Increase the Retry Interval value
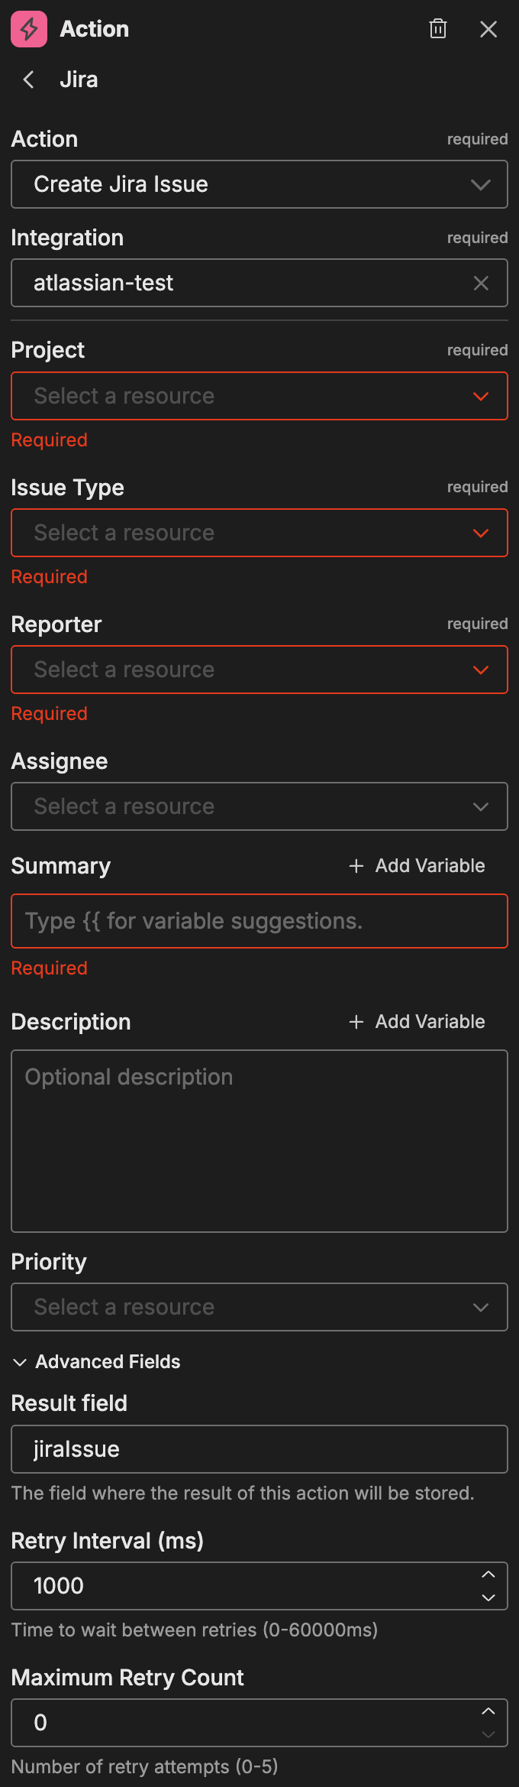 pos(488,1575)
